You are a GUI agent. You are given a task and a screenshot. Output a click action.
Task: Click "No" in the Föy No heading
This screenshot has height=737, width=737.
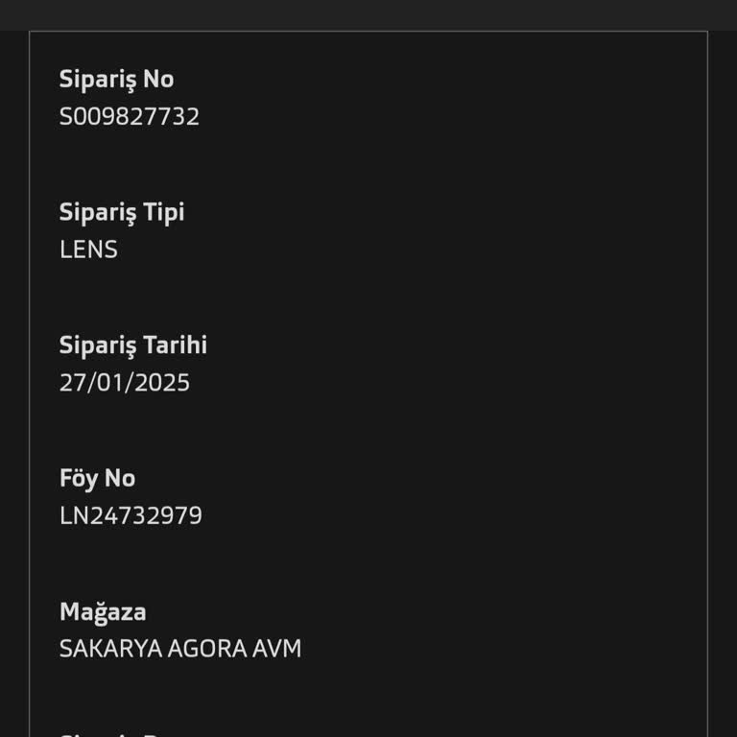point(120,478)
